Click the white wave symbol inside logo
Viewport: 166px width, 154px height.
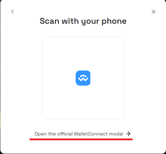coord(83,78)
